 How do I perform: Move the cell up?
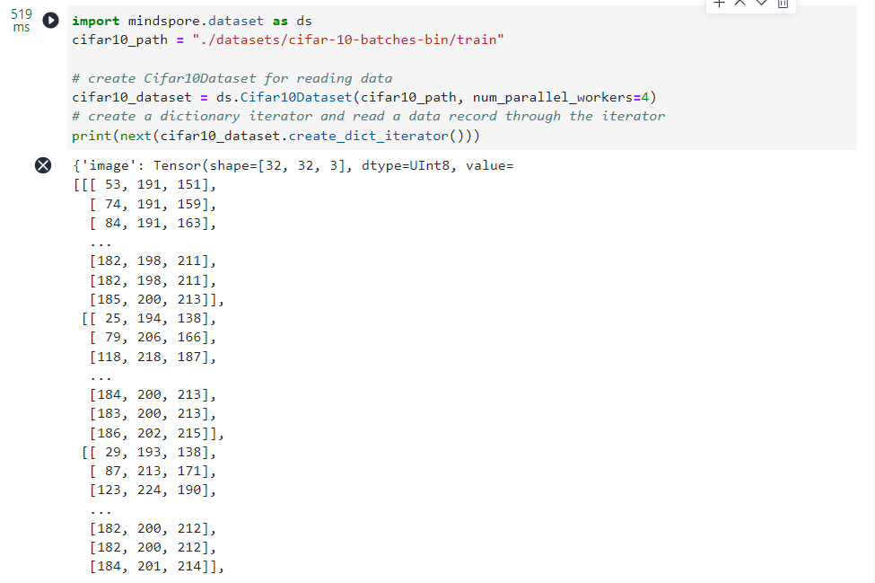740,4
